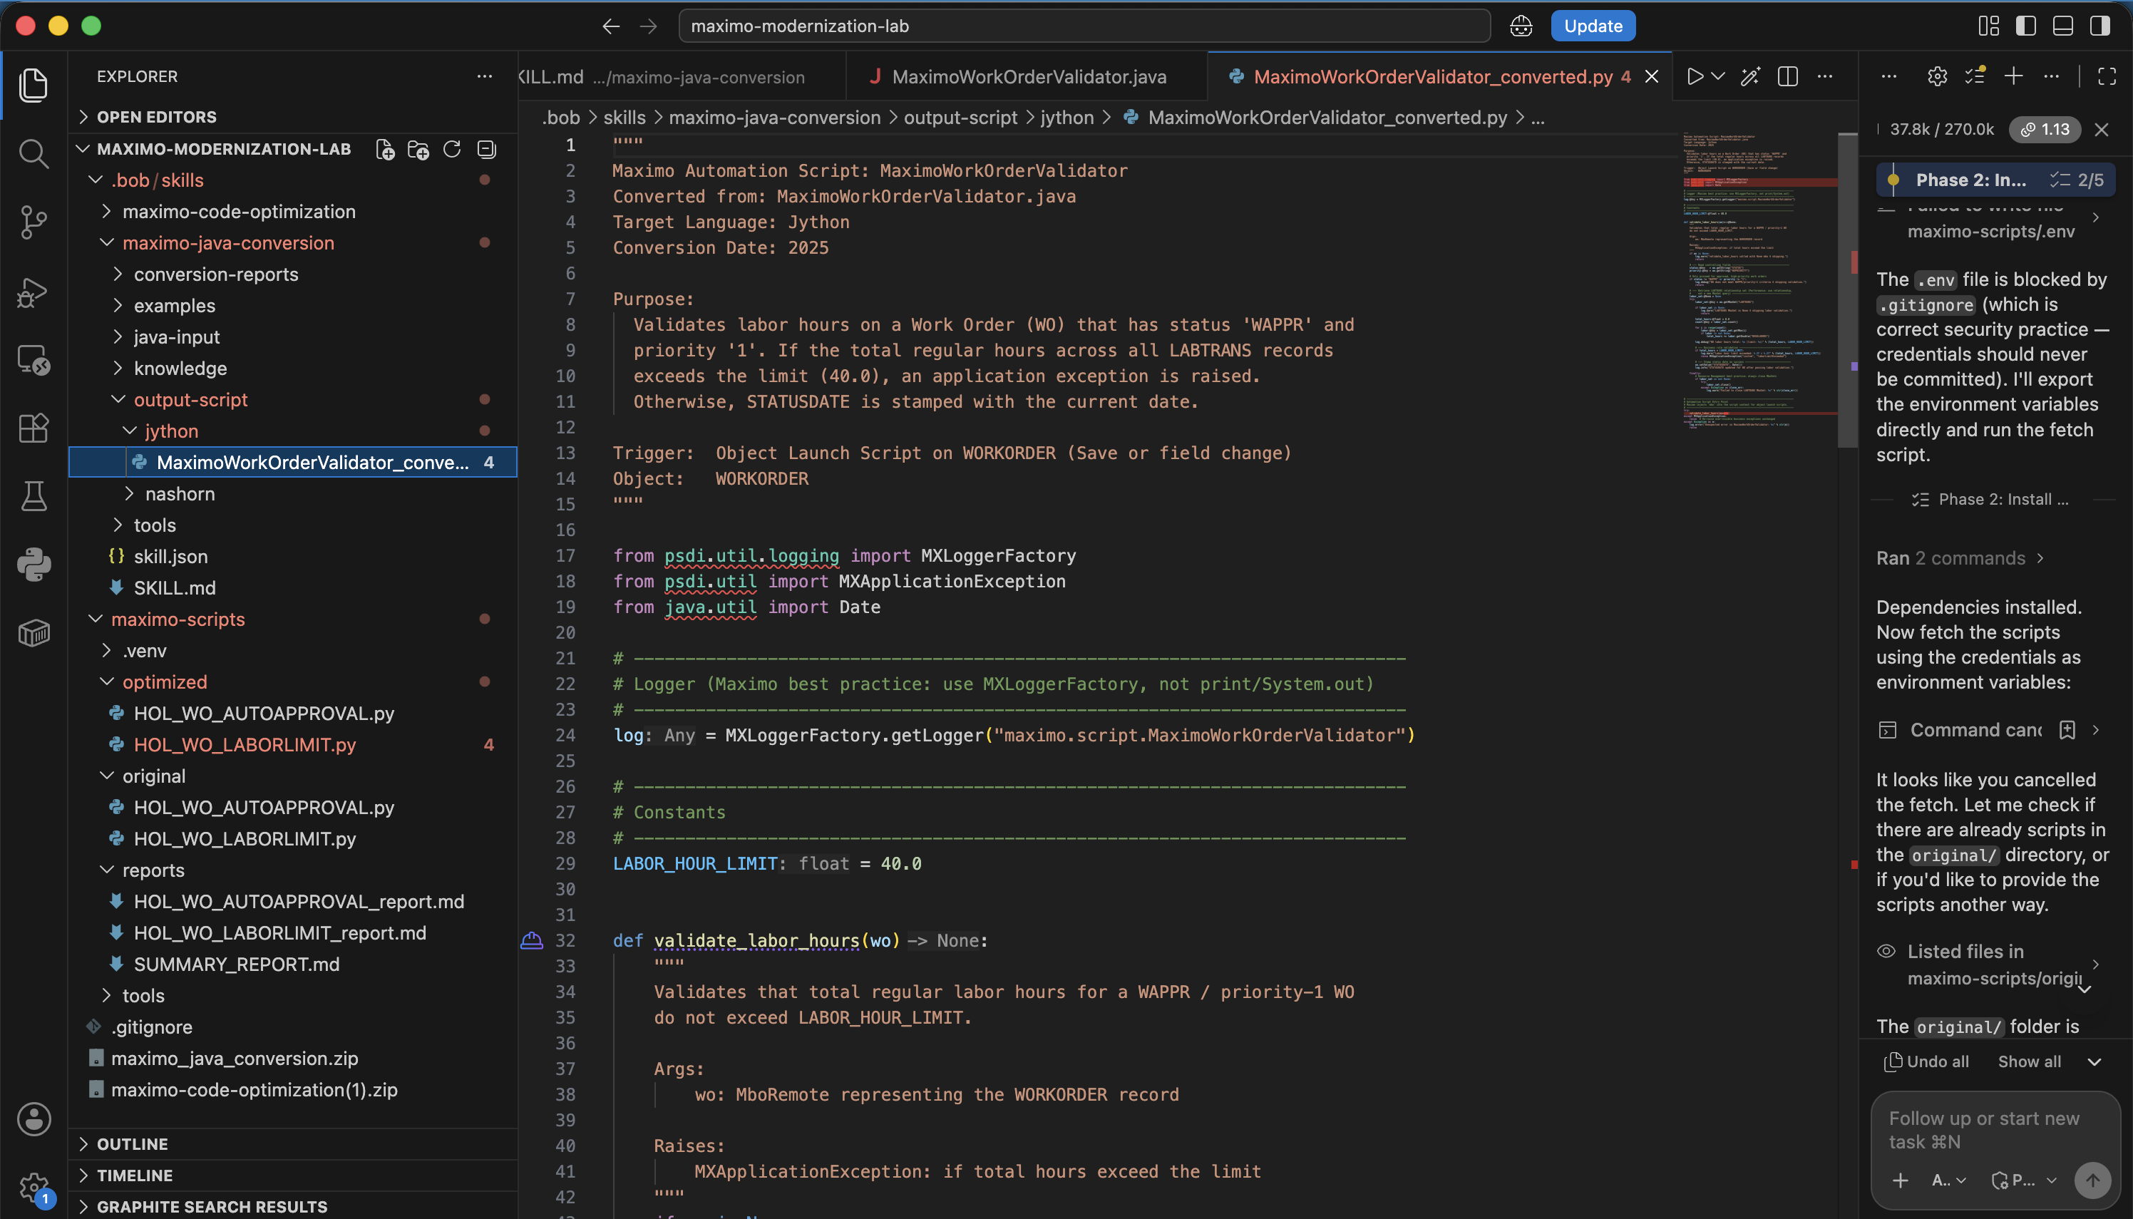Toggle bottom panel visibility in title bar

click(2062, 26)
